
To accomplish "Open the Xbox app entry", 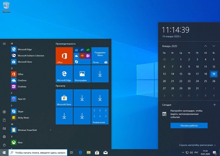I will tap(20, 142).
